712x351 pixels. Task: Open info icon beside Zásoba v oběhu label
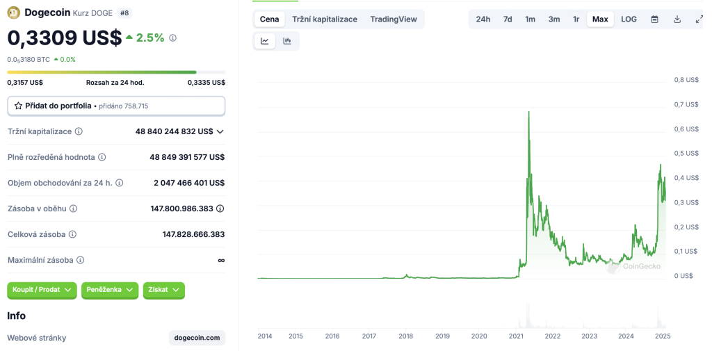[73, 209]
